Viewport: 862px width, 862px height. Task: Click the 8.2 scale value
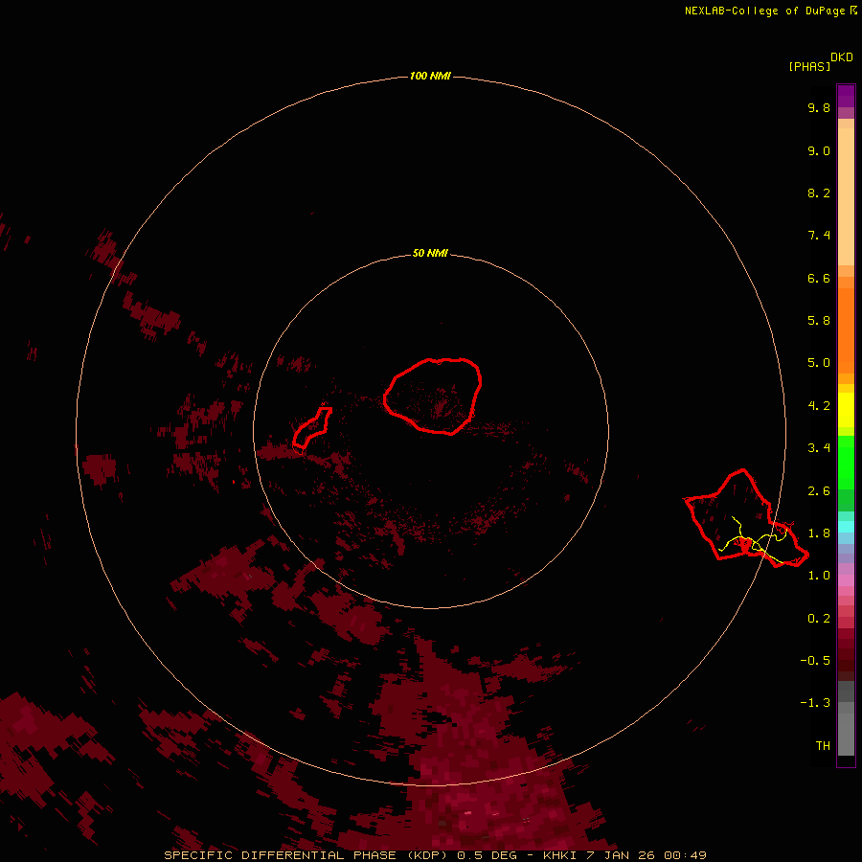[819, 193]
